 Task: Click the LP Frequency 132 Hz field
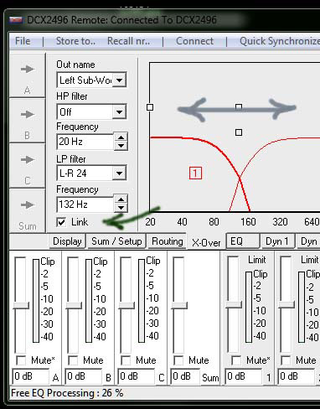click(x=85, y=204)
